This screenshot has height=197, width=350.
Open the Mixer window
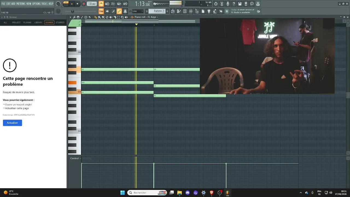[x=191, y=11]
